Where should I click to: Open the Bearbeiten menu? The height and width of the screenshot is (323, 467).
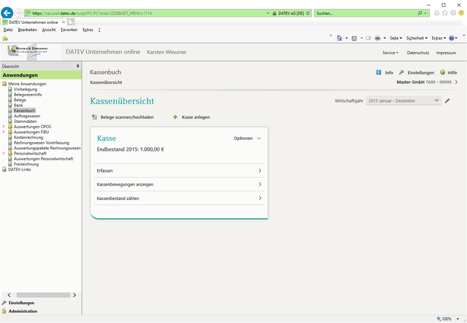pos(27,30)
